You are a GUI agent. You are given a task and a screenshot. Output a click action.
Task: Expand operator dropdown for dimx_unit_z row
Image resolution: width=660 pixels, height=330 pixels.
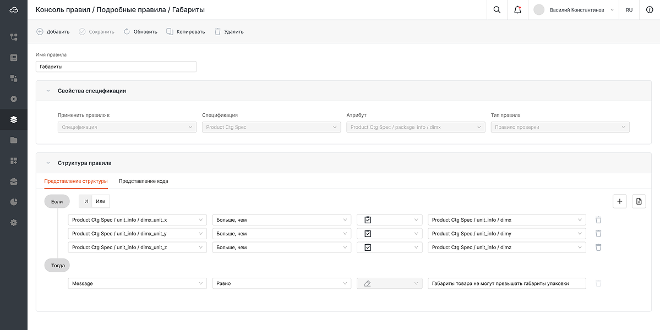pos(281,248)
